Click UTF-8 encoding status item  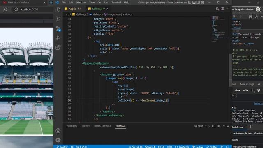[x=161, y=146]
